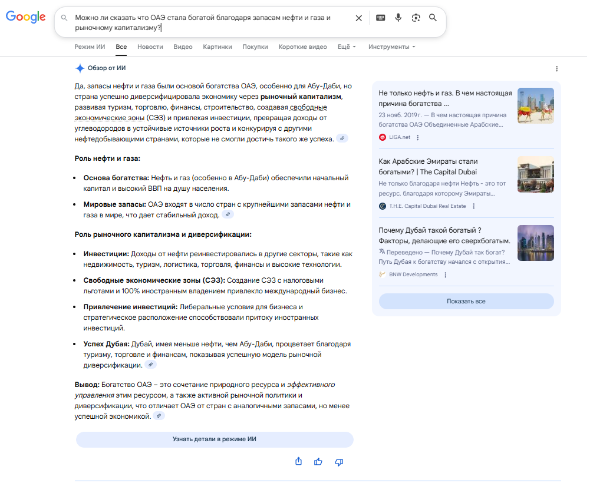Open the Видео tab
603x483 pixels.
(x=183, y=47)
